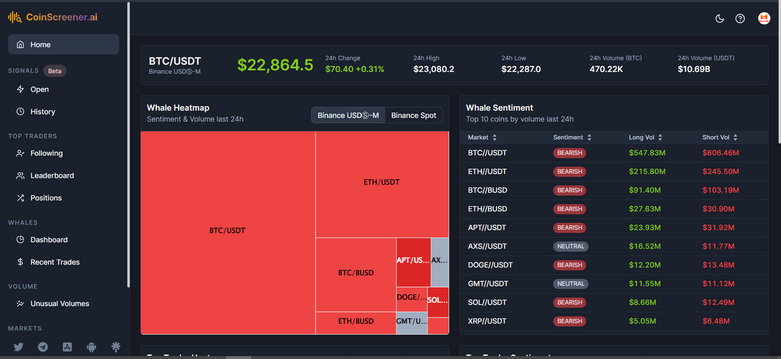Screen dimensions: 781x359
Task: Click the 24h High value $23,080.2
Action: (433, 69)
